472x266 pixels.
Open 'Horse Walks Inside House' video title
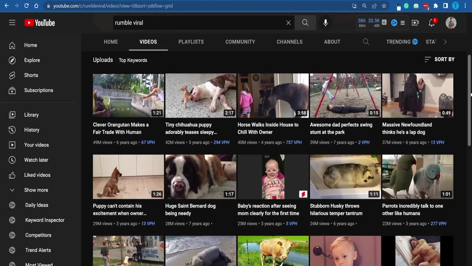click(x=268, y=129)
